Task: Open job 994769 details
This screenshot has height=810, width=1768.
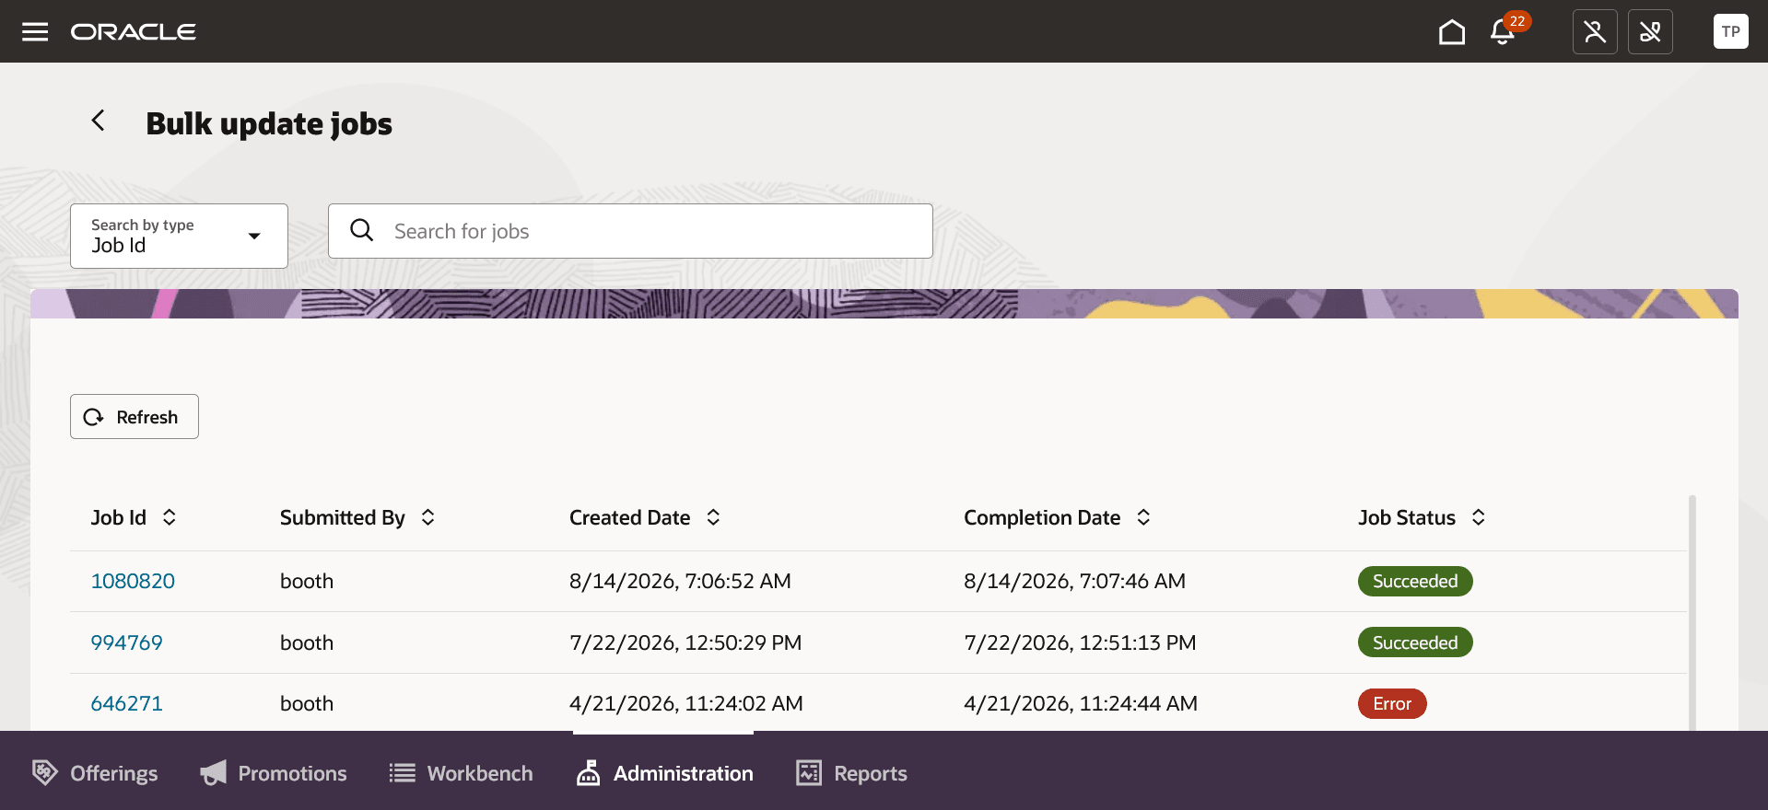Action: (126, 642)
